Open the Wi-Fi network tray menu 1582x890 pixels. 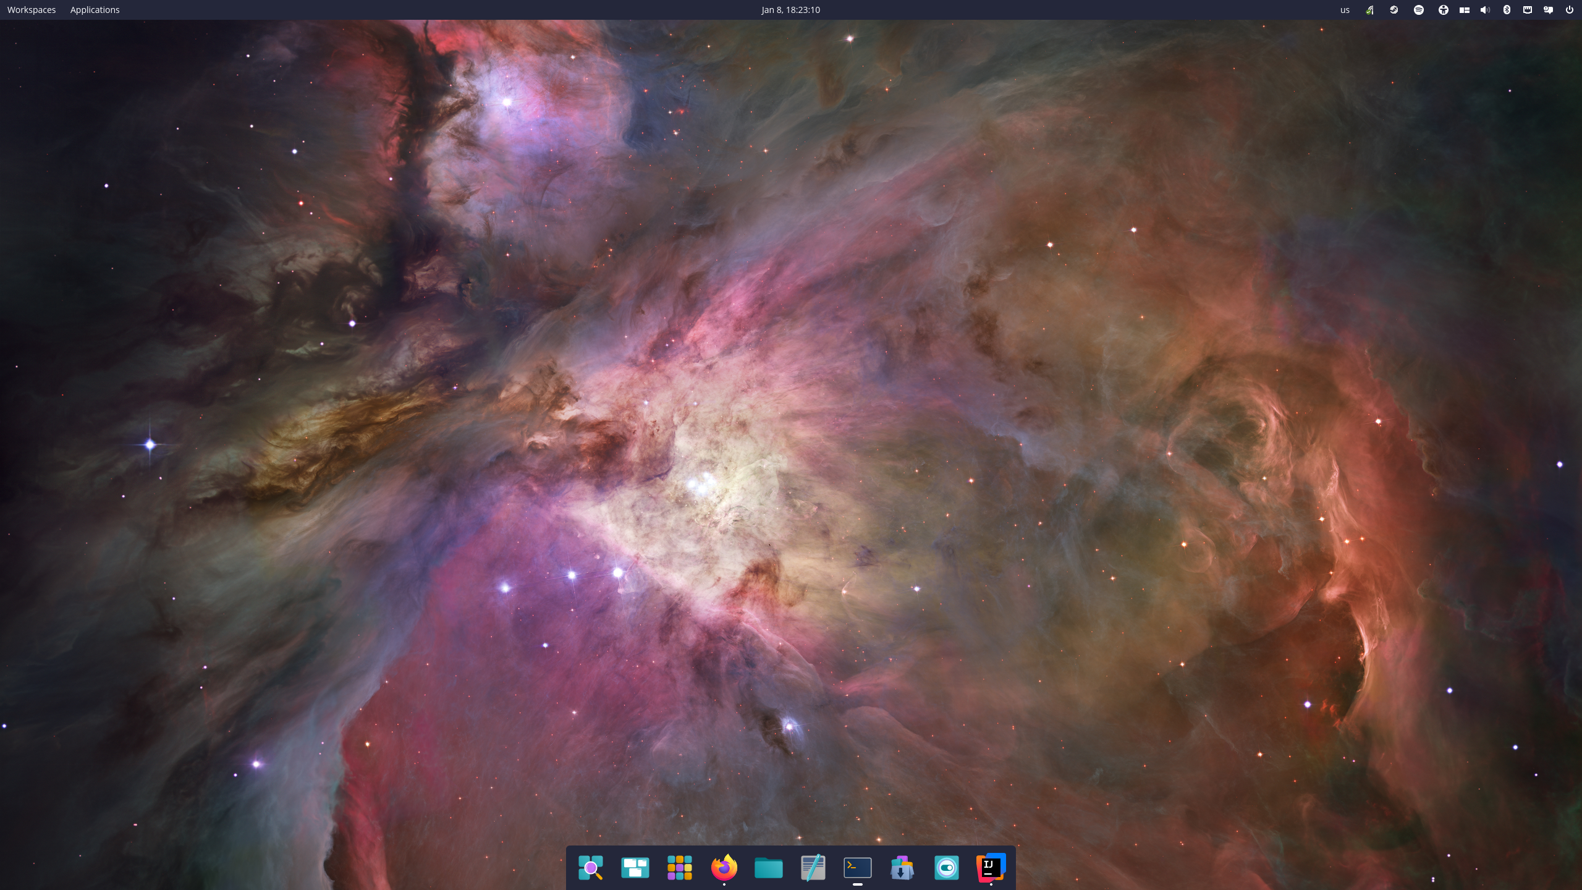click(x=1370, y=9)
